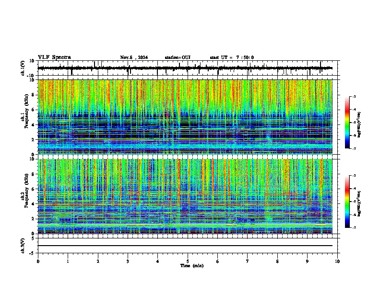Click the '8' kHz tick on ch.2 spectrogram axis

coord(34,174)
